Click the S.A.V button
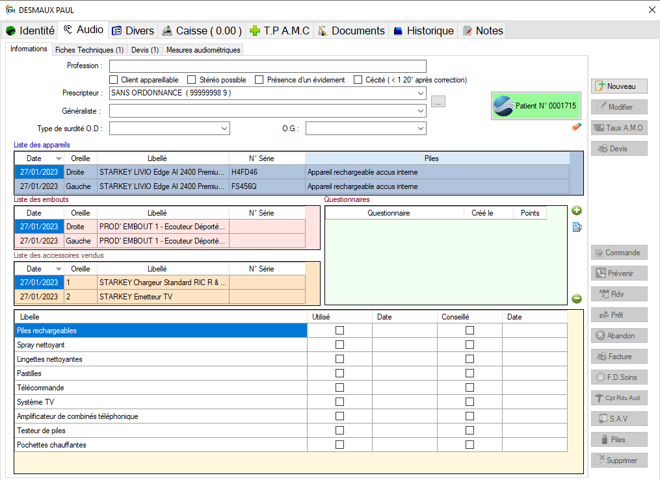The image size is (660, 480). (619, 419)
